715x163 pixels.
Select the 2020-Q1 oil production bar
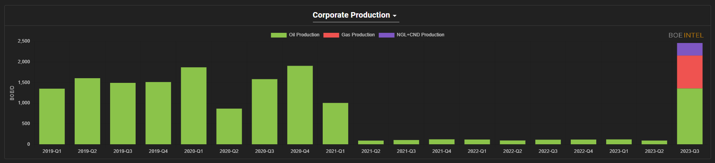(194, 106)
